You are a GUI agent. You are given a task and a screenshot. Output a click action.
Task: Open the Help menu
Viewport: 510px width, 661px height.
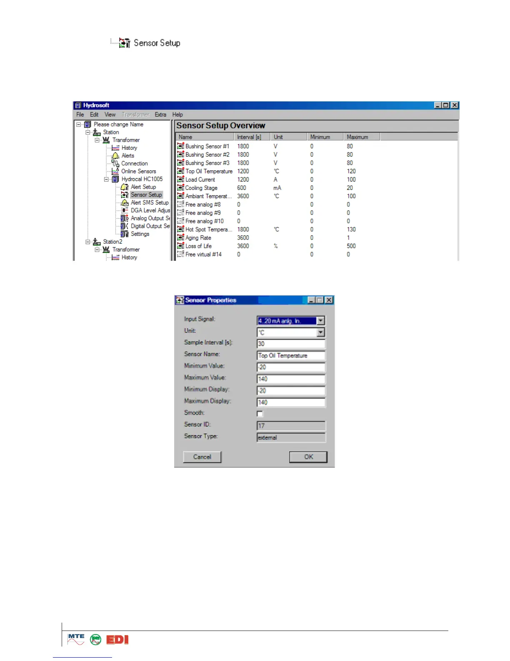coord(177,114)
